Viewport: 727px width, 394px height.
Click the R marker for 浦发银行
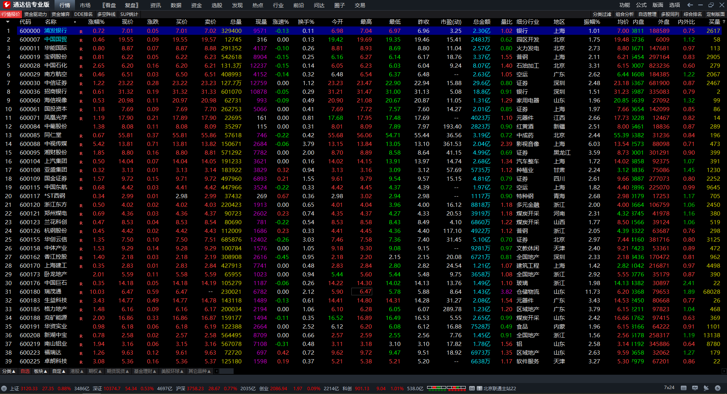click(x=81, y=31)
